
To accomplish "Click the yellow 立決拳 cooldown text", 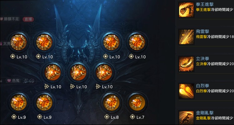I will (202, 64).
